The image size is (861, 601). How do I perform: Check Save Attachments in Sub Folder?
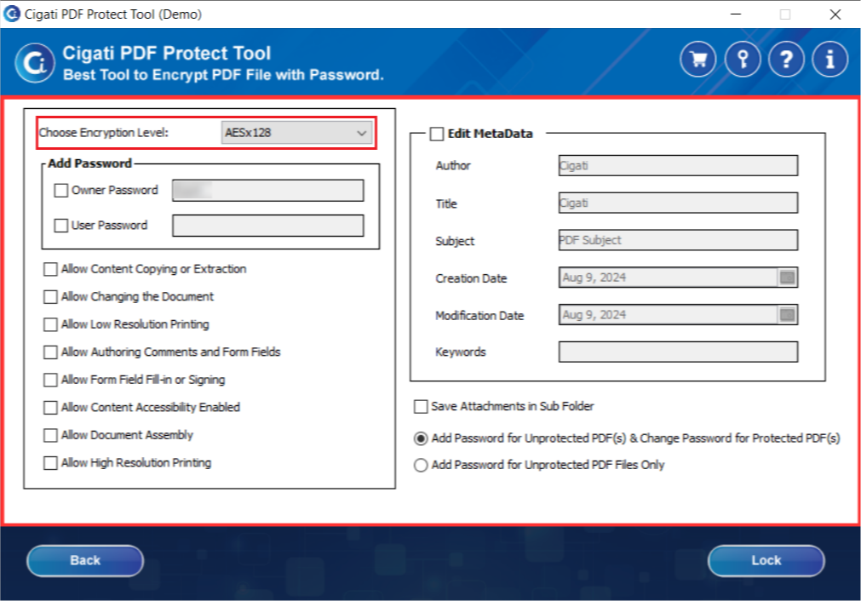pyautogui.click(x=421, y=407)
